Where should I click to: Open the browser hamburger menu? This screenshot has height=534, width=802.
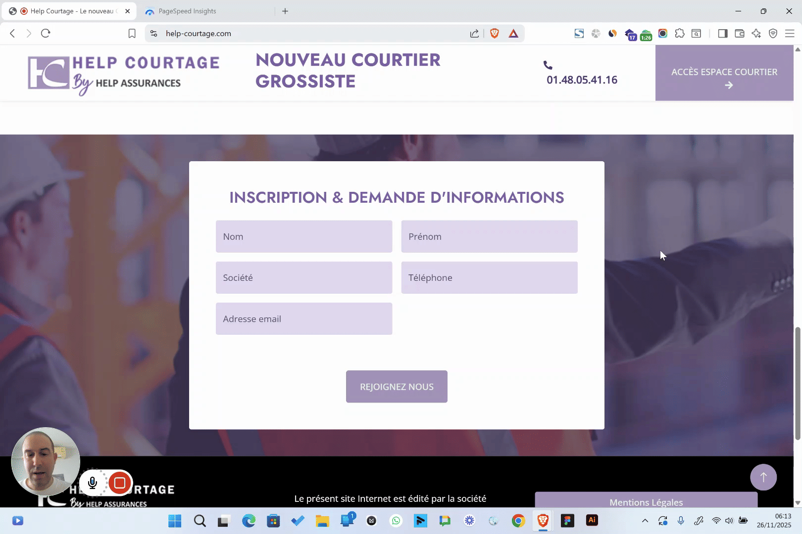tap(790, 33)
